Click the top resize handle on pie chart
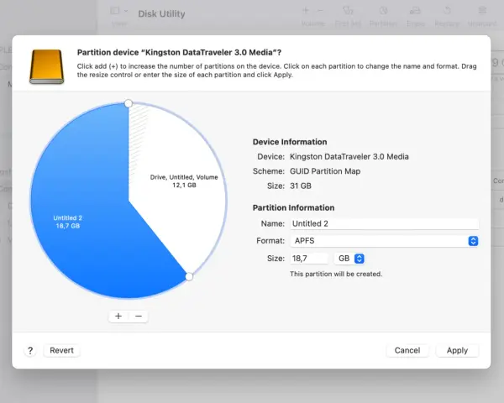 coord(129,103)
